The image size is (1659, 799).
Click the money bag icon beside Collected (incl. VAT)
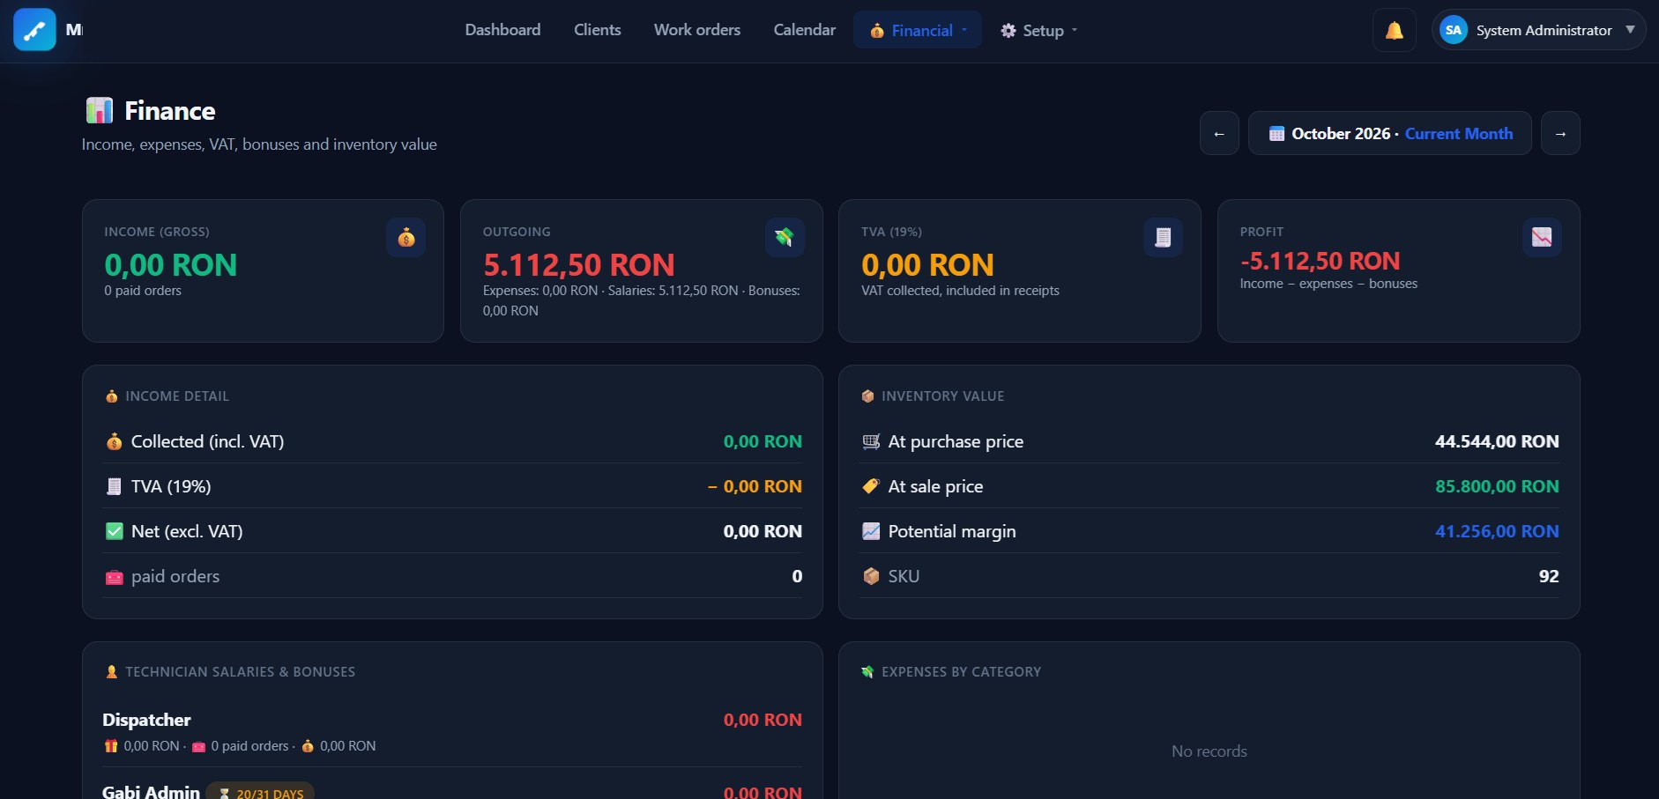tap(114, 441)
